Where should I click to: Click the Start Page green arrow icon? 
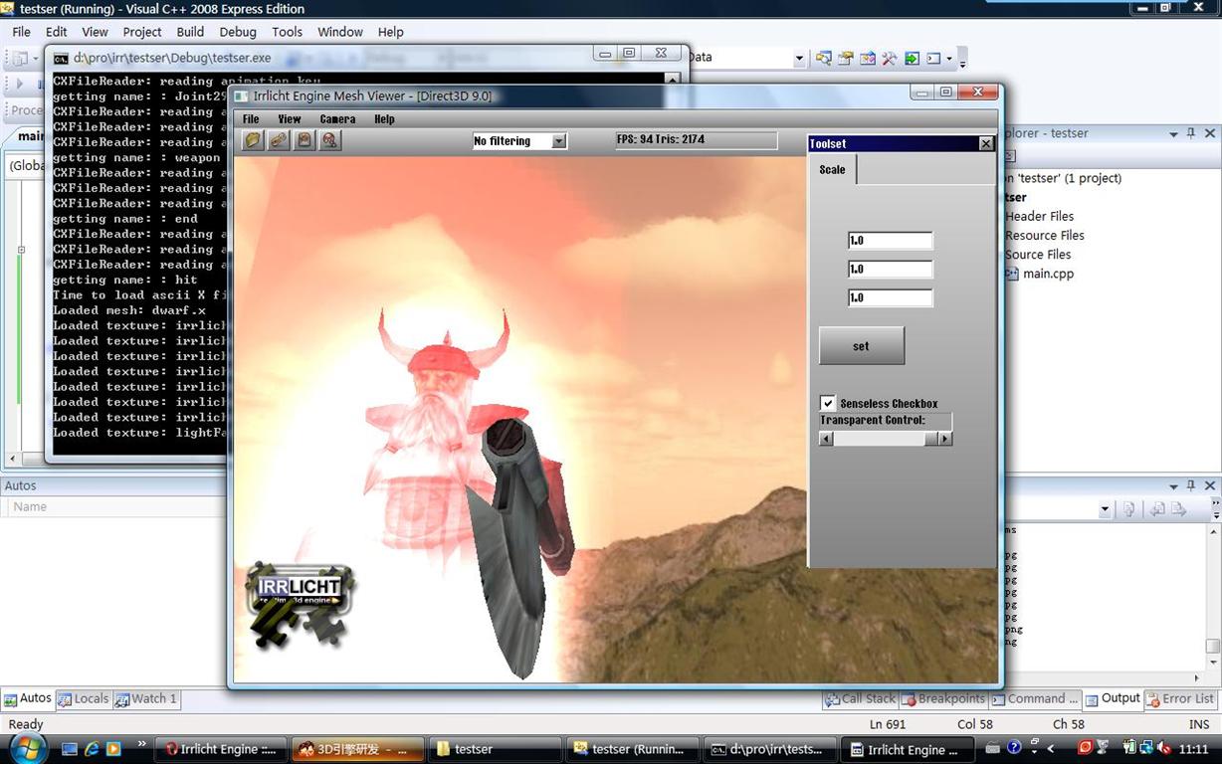coord(912,59)
